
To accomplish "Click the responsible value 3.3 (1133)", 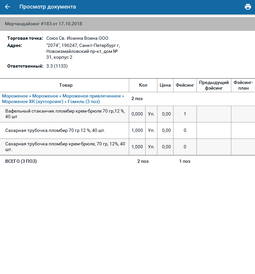I will (x=57, y=66).
